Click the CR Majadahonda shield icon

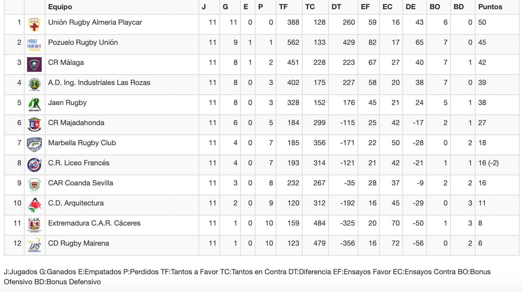click(x=34, y=125)
